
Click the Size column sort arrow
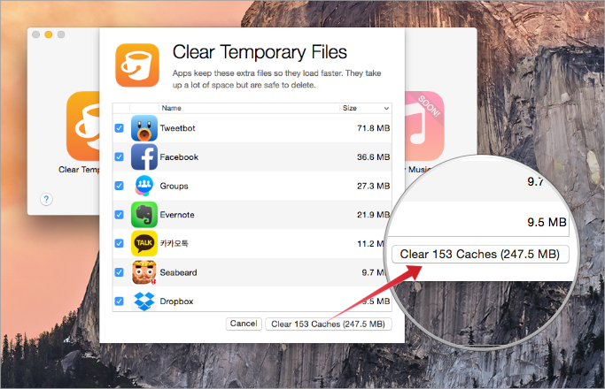tap(386, 109)
